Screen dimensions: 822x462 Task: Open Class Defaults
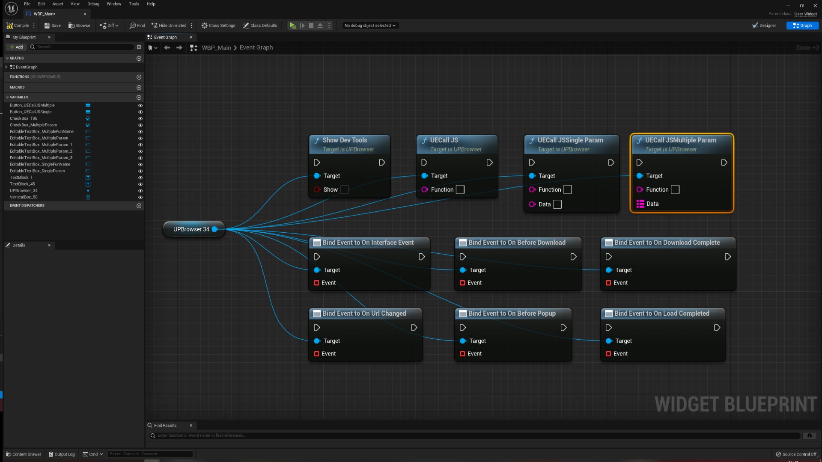tap(260, 26)
